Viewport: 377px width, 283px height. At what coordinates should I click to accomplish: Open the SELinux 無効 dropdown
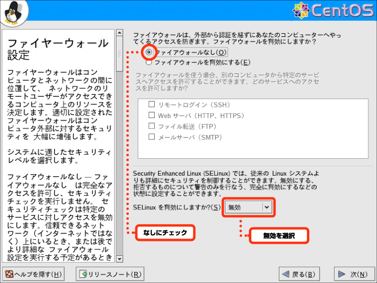tap(248, 207)
